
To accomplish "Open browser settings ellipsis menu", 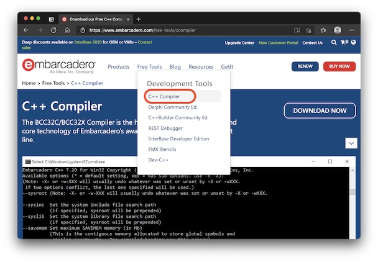I will pyautogui.click(x=351, y=30).
